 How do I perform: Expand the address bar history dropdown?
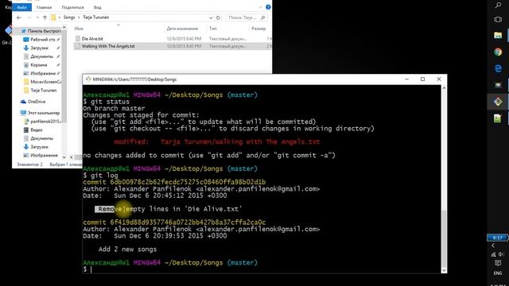(211, 17)
